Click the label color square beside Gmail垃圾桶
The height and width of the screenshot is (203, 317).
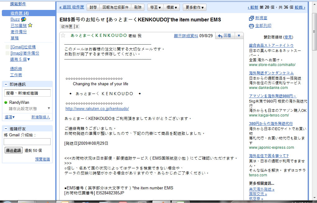point(7,47)
